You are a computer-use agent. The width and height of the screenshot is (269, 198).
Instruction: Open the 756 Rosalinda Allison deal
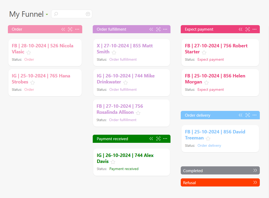point(120,109)
